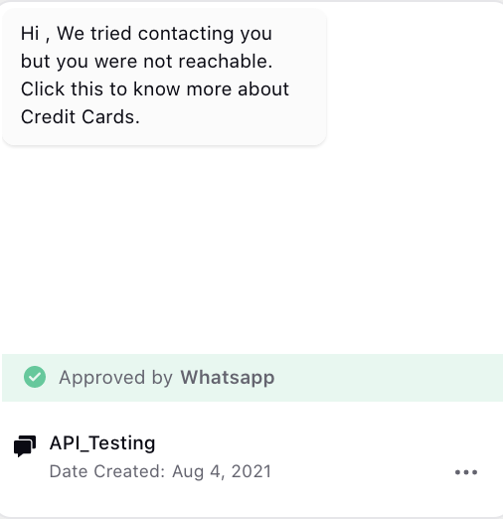Click the Credit Cards text in message
503x519 pixels.
click(81, 116)
